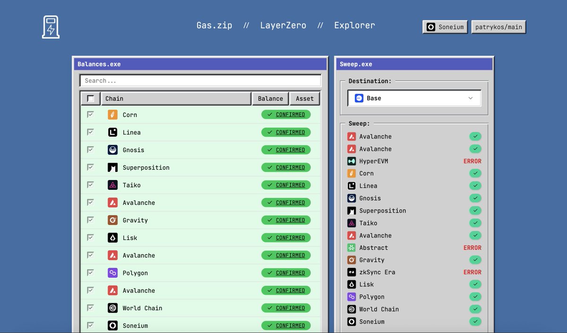Toggle the Superposition row checkbox
Viewport: 567px width, 333px height.
[x=90, y=167]
